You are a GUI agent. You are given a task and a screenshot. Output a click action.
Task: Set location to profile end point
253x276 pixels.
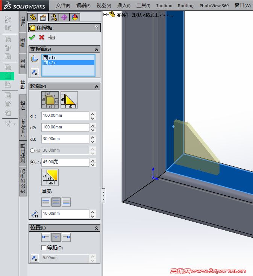point(66,237)
